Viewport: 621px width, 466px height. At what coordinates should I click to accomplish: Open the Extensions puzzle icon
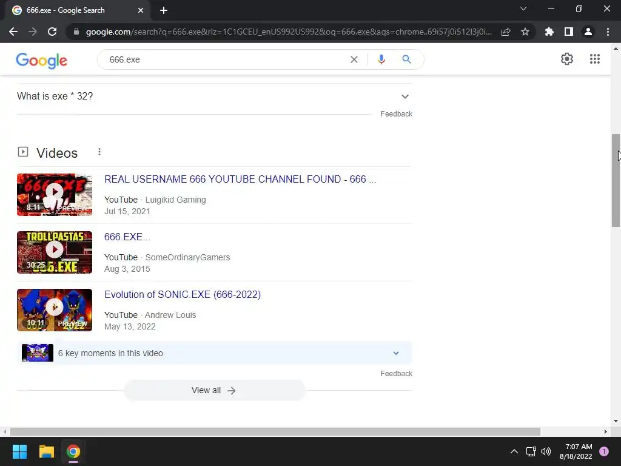[x=549, y=32]
